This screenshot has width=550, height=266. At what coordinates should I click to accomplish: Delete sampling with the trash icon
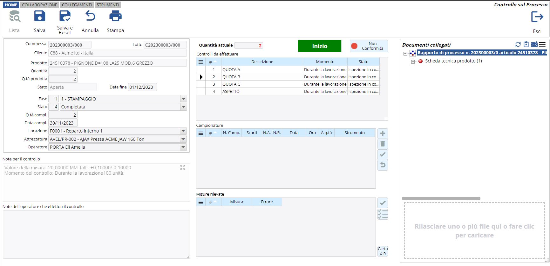tap(383, 144)
